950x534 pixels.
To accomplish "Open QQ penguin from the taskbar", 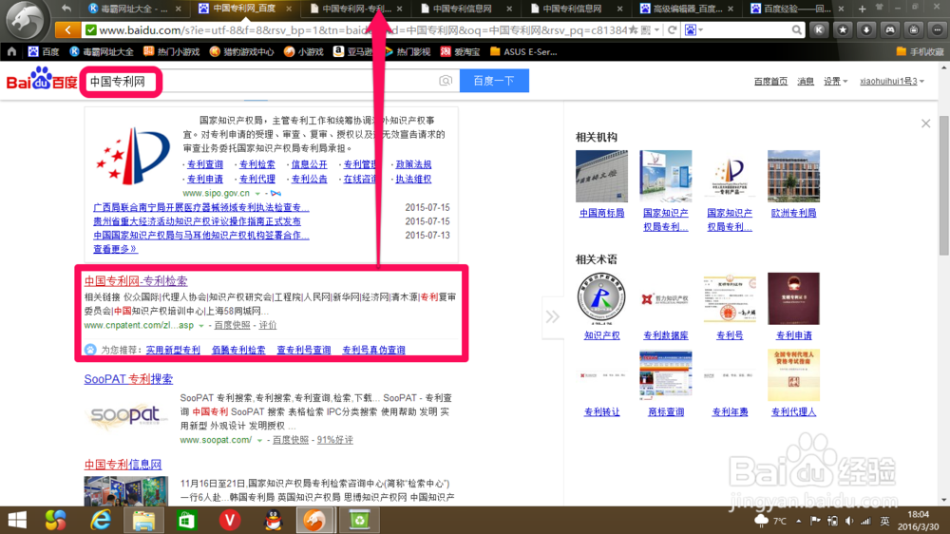I will (274, 520).
